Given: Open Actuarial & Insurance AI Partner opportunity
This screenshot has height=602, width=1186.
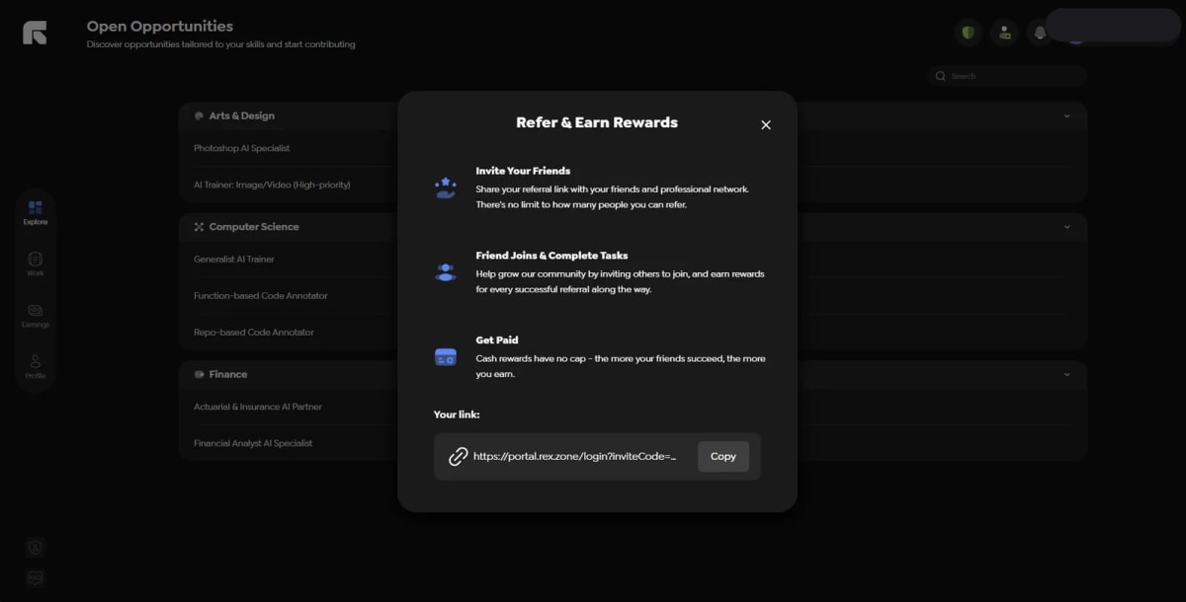Looking at the screenshot, I should (x=258, y=407).
